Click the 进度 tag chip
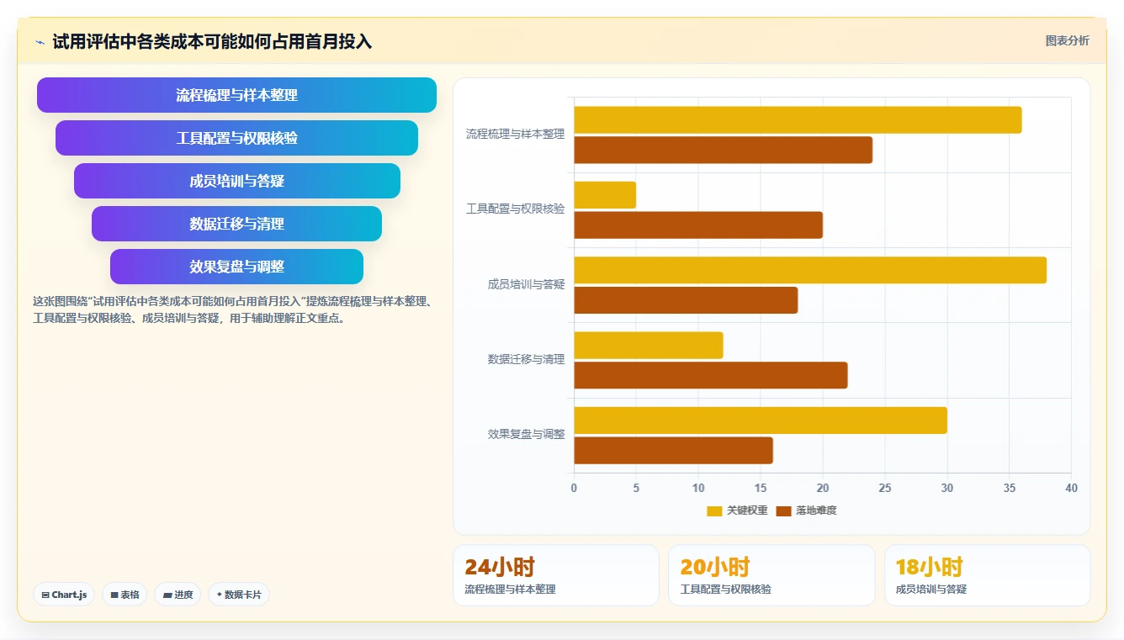 pyautogui.click(x=178, y=595)
